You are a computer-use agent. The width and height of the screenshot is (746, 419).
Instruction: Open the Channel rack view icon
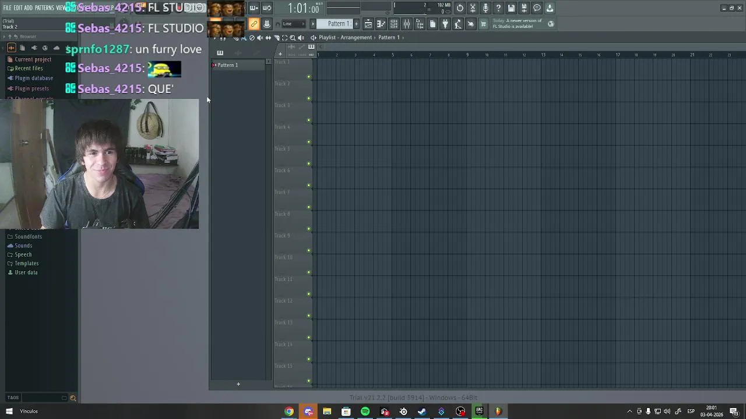394,24
